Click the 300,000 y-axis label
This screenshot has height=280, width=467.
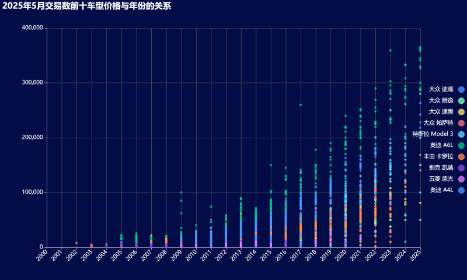pyautogui.click(x=33, y=82)
